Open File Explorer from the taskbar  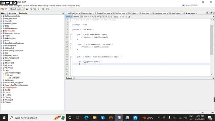point(94,118)
